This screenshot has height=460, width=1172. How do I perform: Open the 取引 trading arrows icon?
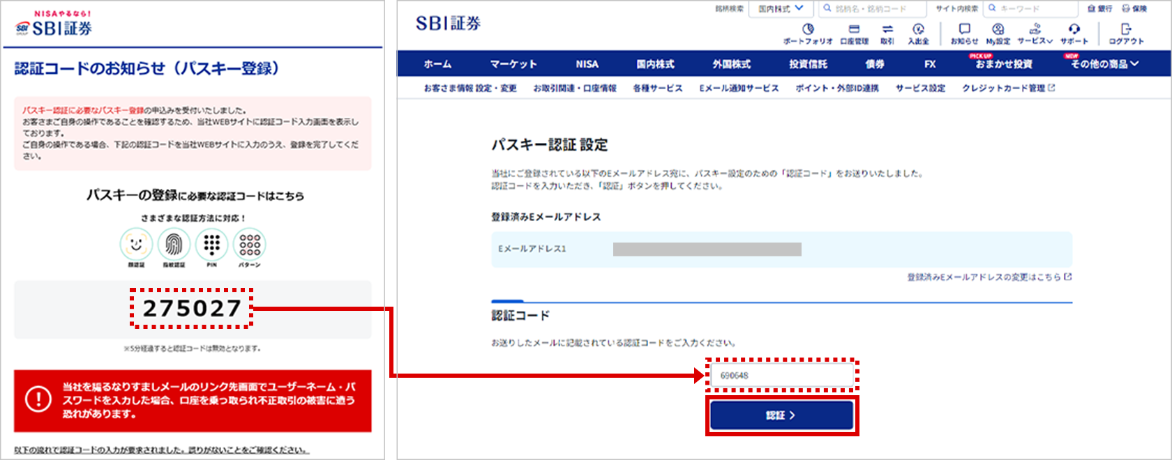point(887,33)
